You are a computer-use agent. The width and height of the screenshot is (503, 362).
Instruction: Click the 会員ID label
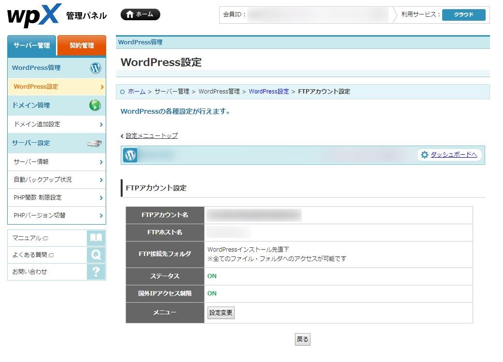tap(235, 14)
